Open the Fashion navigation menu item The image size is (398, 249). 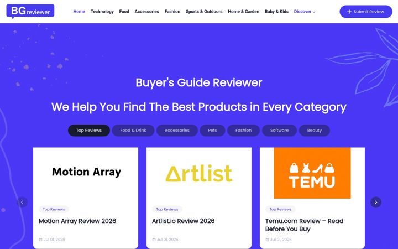click(x=172, y=12)
